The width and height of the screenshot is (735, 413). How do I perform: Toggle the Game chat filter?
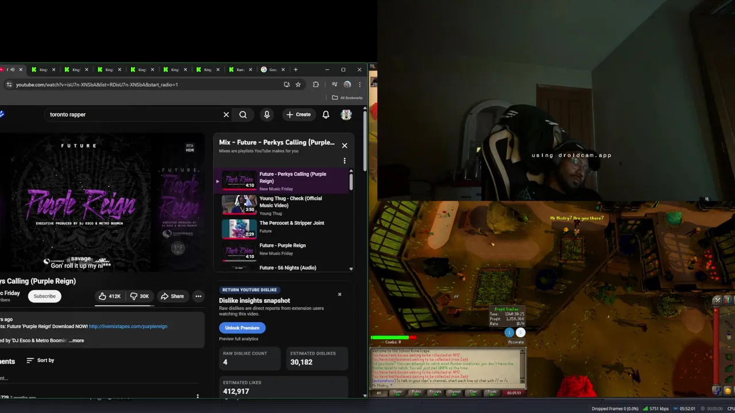[397, 393]
